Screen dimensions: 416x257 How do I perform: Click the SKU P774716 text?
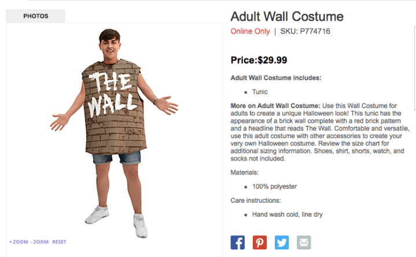coord(305,31)
